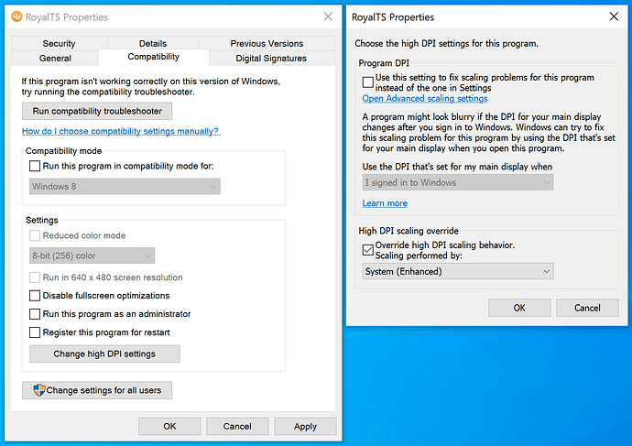Select the Previous Versions tab

(267, 43)
